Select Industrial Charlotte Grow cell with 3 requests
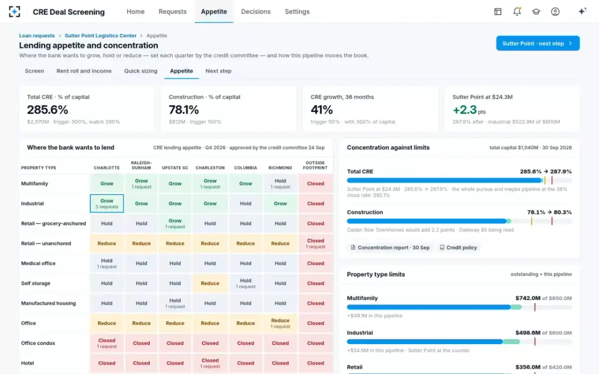Screen dimensions: 599x374 click(107, 203)
